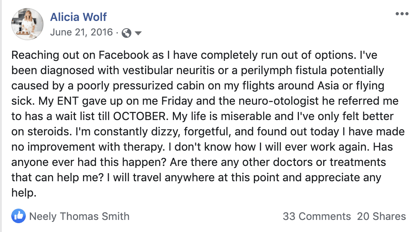The width and height of the screenshot is (415, 232).
Task: Click the blue thumbs-up like icon
Action: pos(19,216)
